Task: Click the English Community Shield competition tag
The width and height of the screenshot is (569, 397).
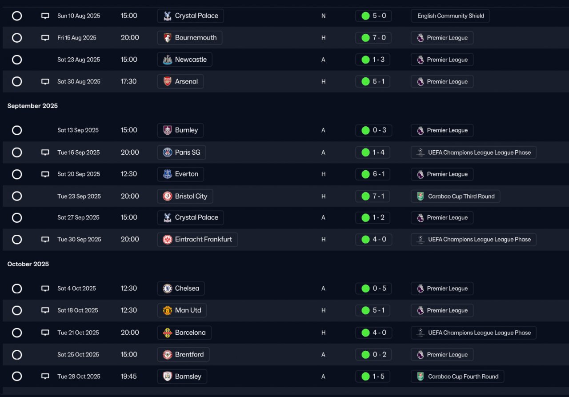Action: click(450, 16)
